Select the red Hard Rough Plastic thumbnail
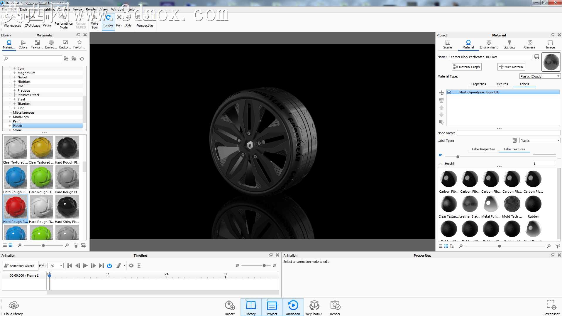 [16, 207]
